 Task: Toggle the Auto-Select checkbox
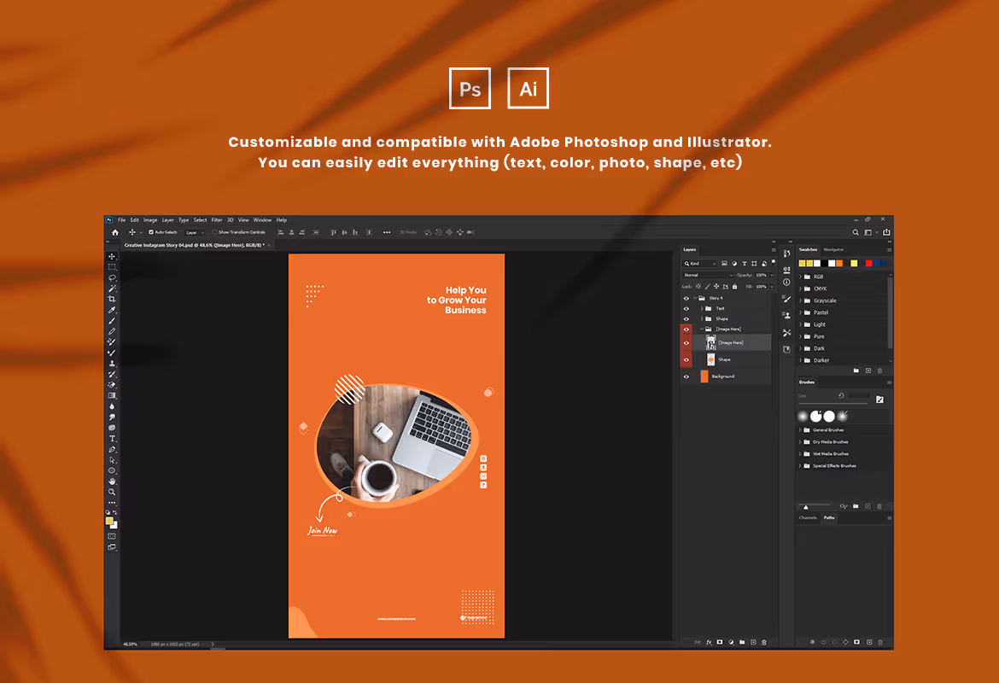[x=151, y=232]
